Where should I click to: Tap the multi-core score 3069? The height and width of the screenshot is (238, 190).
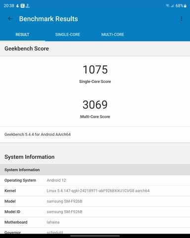click(95, 105)
